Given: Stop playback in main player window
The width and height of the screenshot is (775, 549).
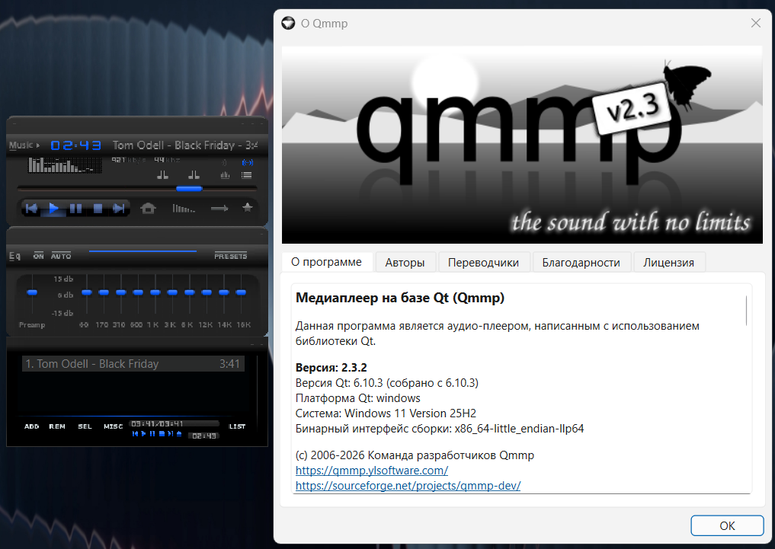Looking at the screenshot, I should pos(98,209).
